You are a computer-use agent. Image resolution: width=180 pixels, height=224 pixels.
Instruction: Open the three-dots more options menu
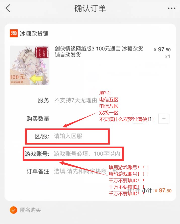click(x=171, y=8)
